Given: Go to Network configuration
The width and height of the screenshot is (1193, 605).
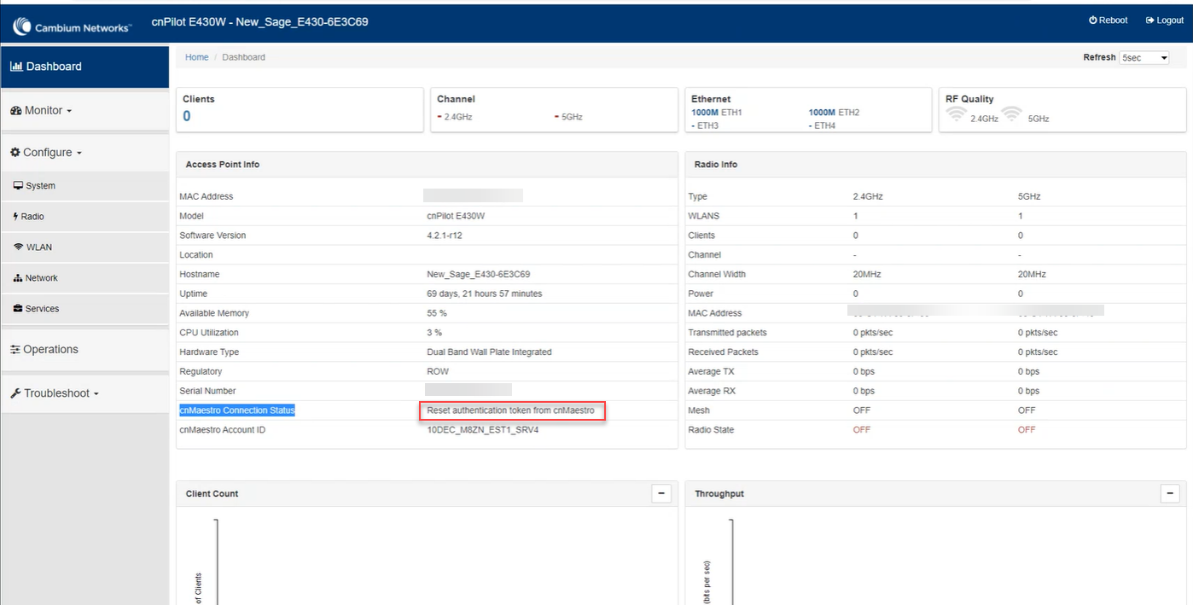Looking at the screenshot, I should click(40, 278).
